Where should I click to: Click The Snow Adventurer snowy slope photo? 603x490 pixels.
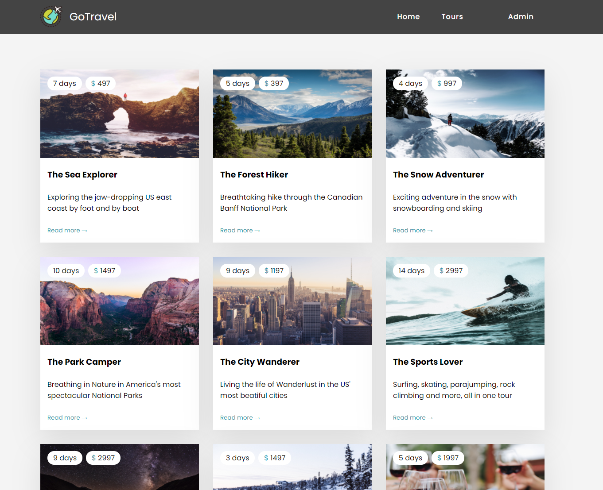pos(465,114)
